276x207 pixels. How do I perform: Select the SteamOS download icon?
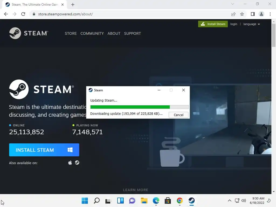pyautogui.click(x=77, y=163)
